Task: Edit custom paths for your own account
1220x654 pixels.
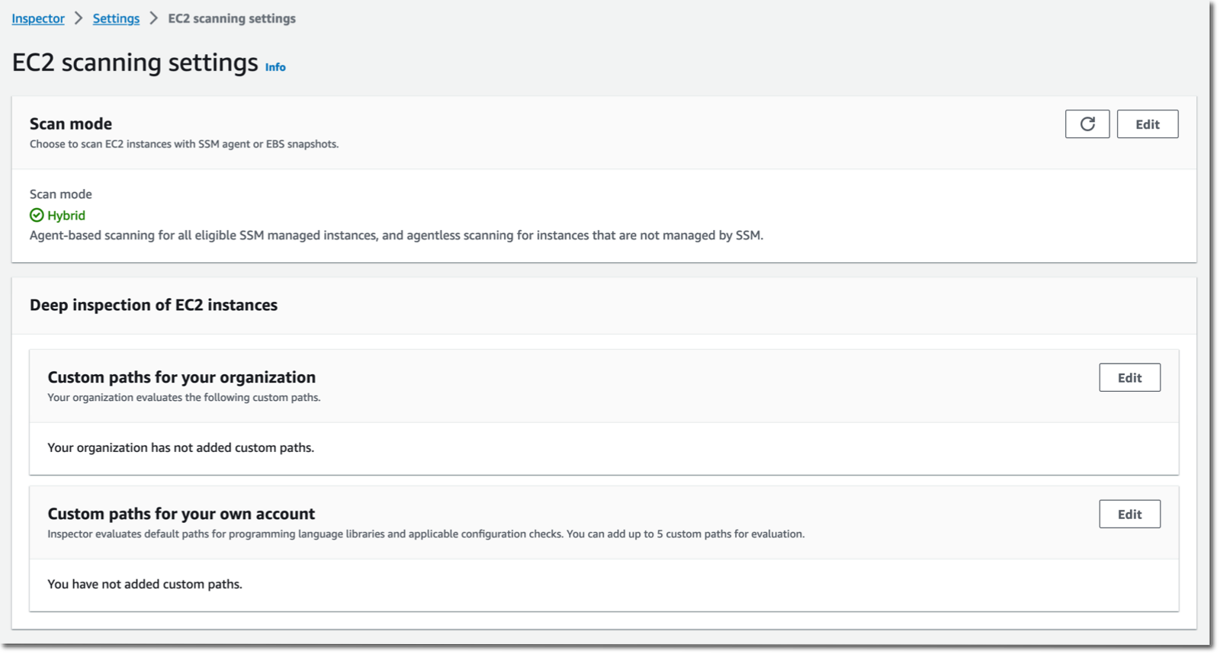Action: click(x=1129, y=514)
